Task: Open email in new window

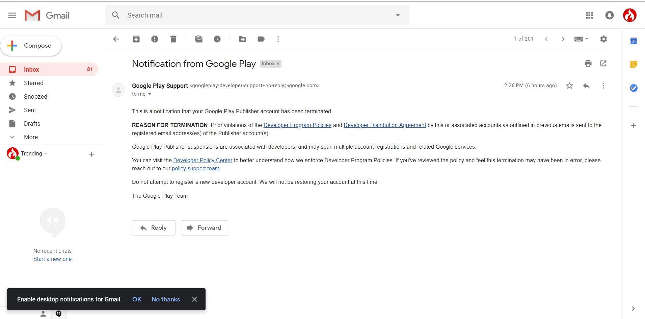Action: 603,63
